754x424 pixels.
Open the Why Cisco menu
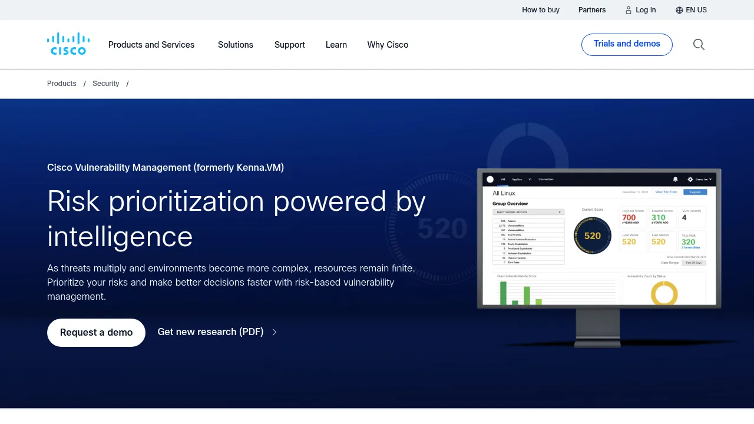(388, 45)
